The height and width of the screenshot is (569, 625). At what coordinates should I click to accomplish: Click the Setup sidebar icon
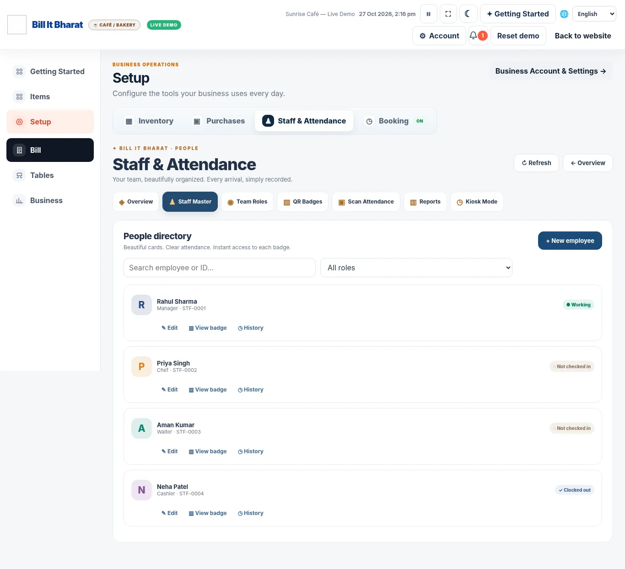click(x=19, y=122)
